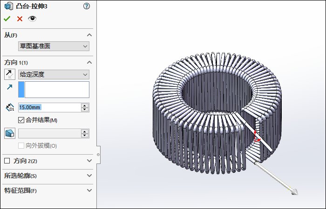Open help for 凸台-拉伸3
Viewport: 326px width, 209px height.
click(87, 6)
